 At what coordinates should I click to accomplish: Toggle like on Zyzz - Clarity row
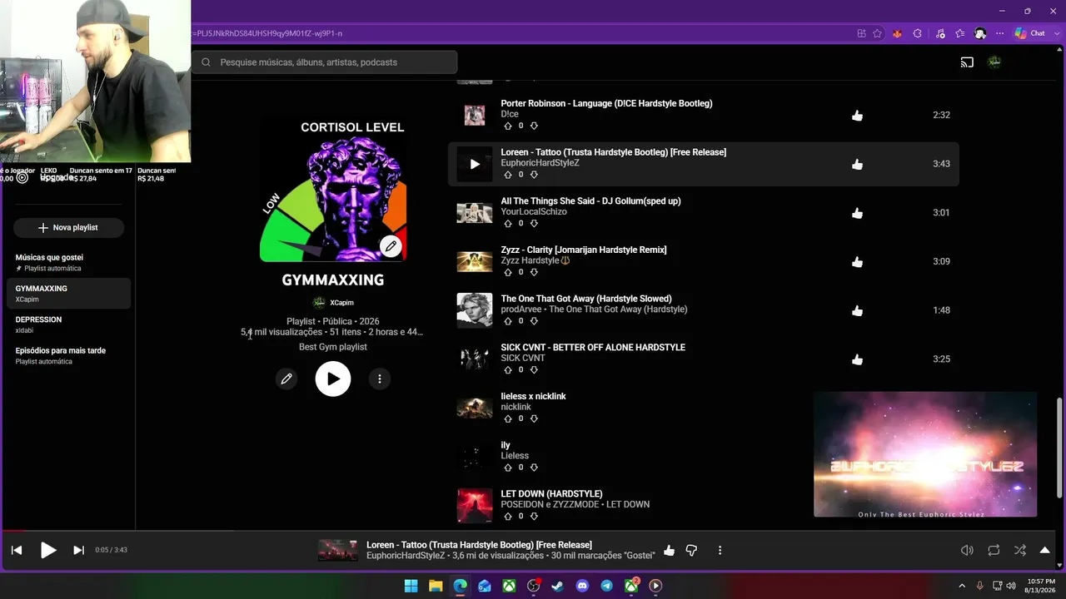click(x=858, y=262)
